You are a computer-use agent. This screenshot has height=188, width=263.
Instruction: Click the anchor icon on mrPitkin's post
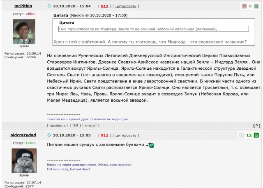click(x=49, y=6)
